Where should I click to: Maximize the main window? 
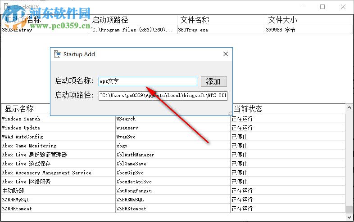click(x=322, y=7)
